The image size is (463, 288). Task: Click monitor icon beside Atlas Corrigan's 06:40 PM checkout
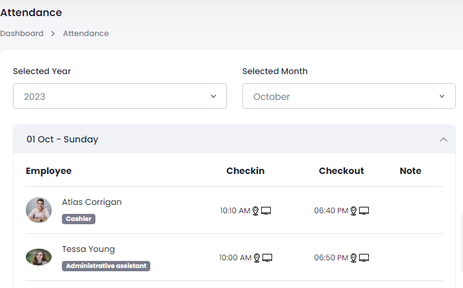364,211
